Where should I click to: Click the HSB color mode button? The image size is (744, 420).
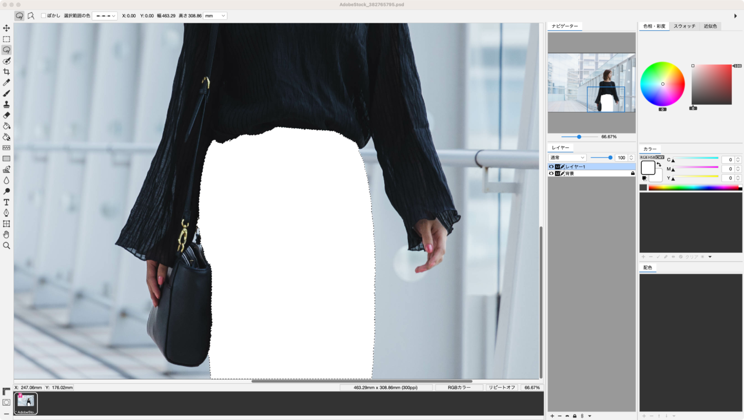[x=652, y=157]
